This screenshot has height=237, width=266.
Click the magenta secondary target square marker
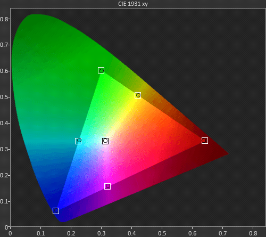pos(107,186)
